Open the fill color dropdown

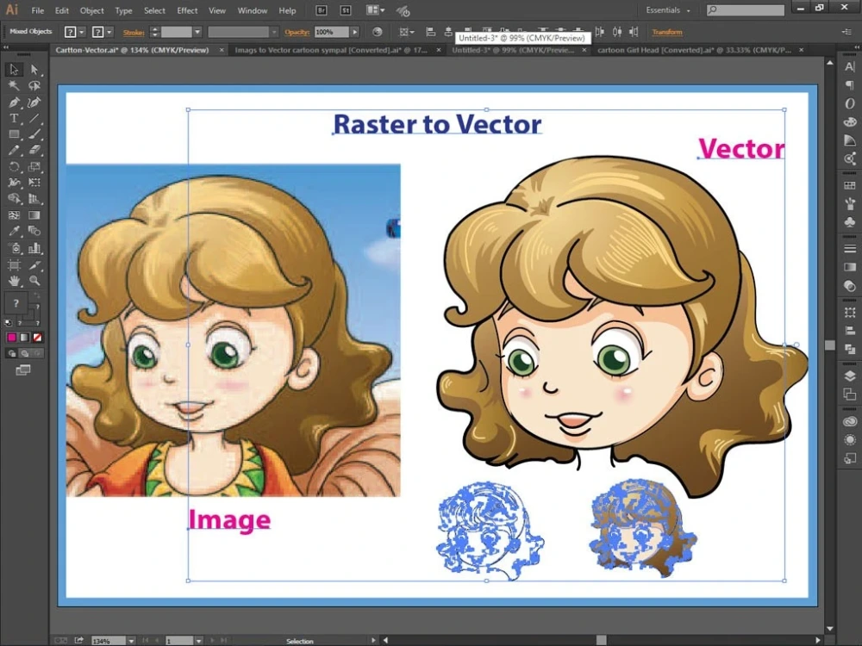point(82,32)
